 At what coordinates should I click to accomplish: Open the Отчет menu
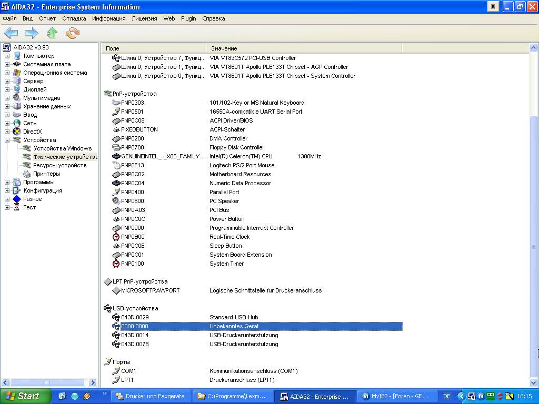pyautogui.click(x=47, y=18)
